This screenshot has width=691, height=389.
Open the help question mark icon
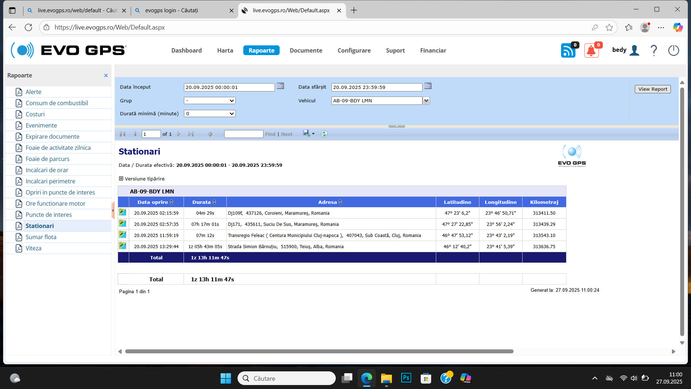coord(654,50)
